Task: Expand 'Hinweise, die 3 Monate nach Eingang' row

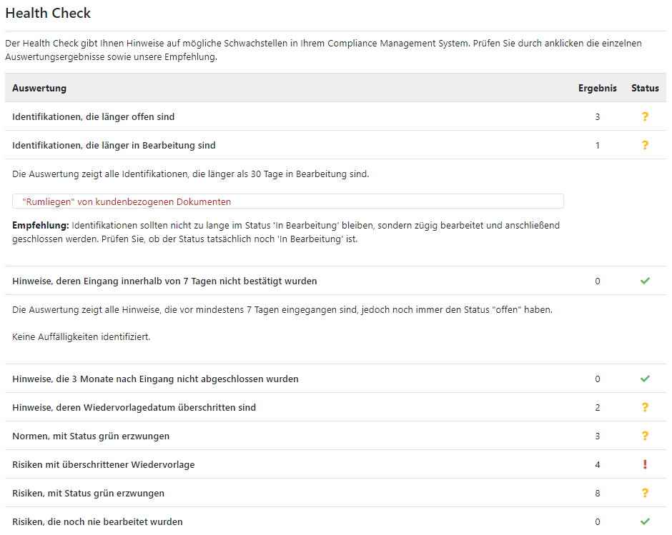Action: tap(155, 379)
